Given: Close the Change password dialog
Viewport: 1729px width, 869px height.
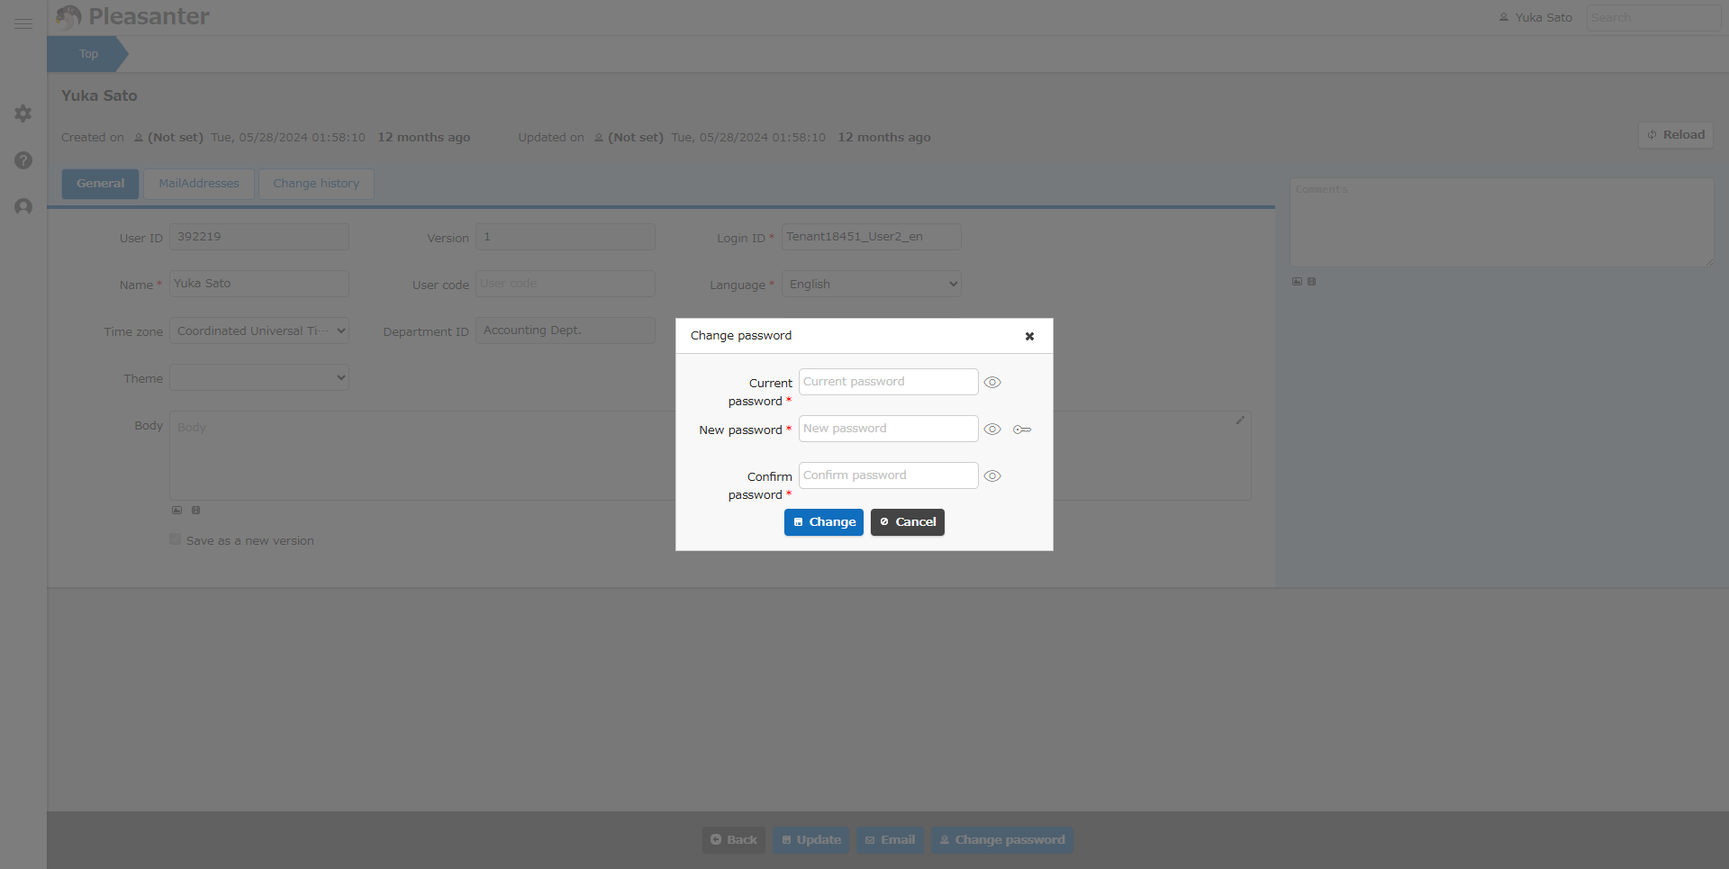Looking at the screenshot, I should (x=1029, y=336).
